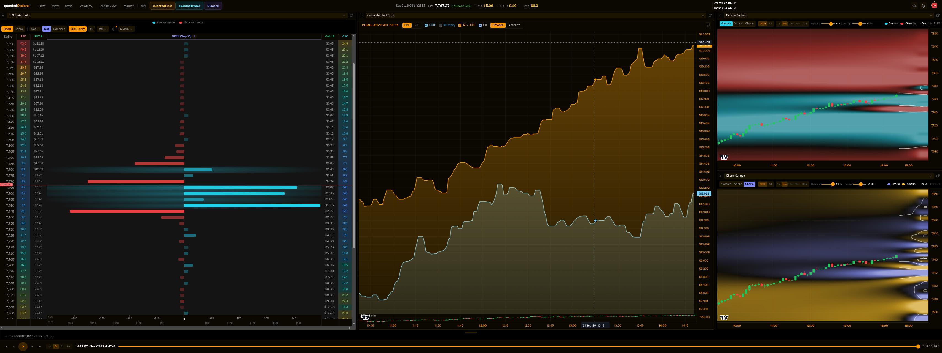
Task: Open the Volatility menu
Action: coord(86,6)
